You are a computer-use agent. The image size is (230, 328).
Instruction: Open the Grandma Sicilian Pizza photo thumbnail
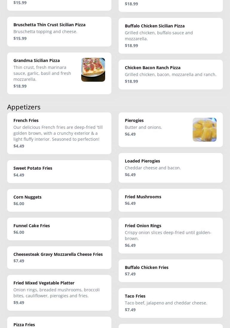point(93,70)
